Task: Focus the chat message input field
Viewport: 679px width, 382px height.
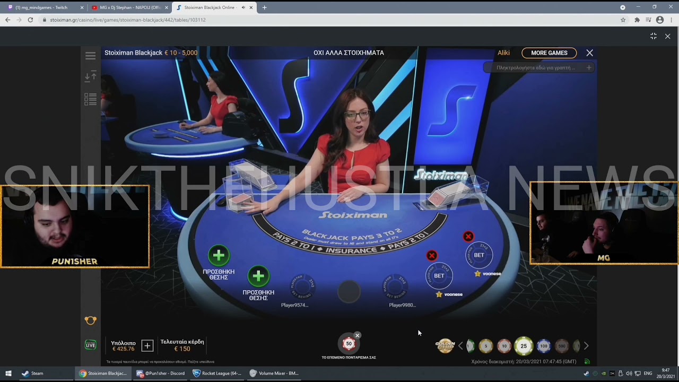Action: tap(535, 68)
